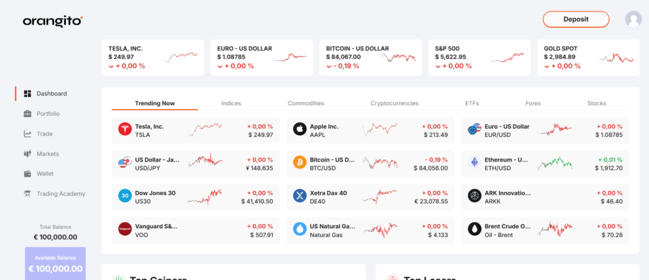Viewport: 649px width, 280px height.
Task: Select the Bitcoin logo icon
Action: pyautogui.click(x=300, y=162)
